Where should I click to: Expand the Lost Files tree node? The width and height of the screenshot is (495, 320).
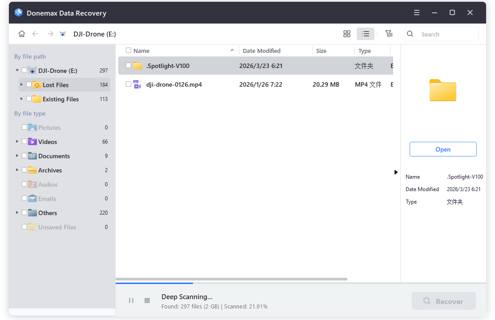point(21,84)
